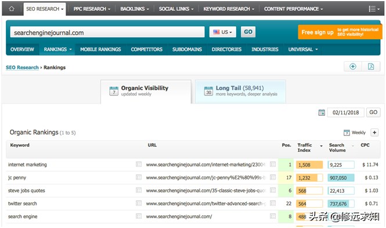
Task: Click the URL column header
Action: 152,145
